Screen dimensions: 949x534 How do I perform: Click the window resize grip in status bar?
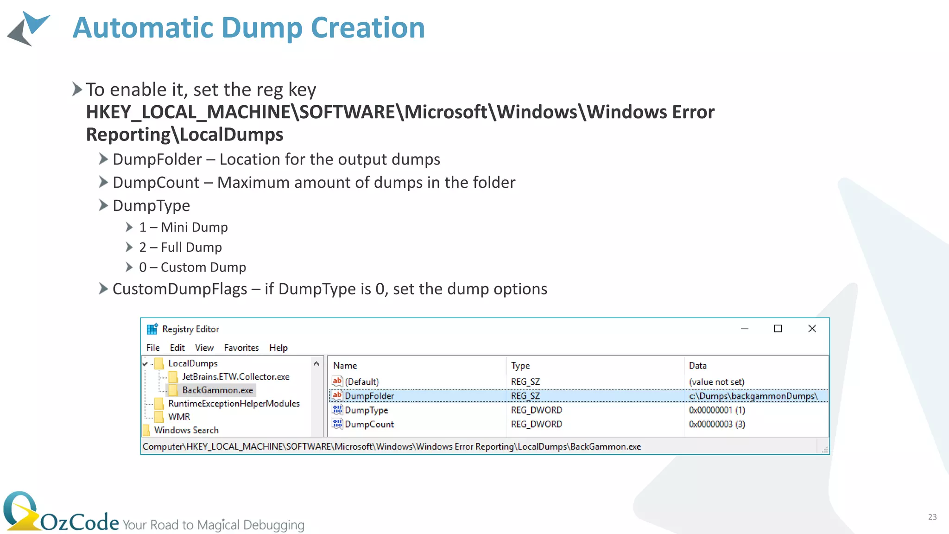click(824, 449)
